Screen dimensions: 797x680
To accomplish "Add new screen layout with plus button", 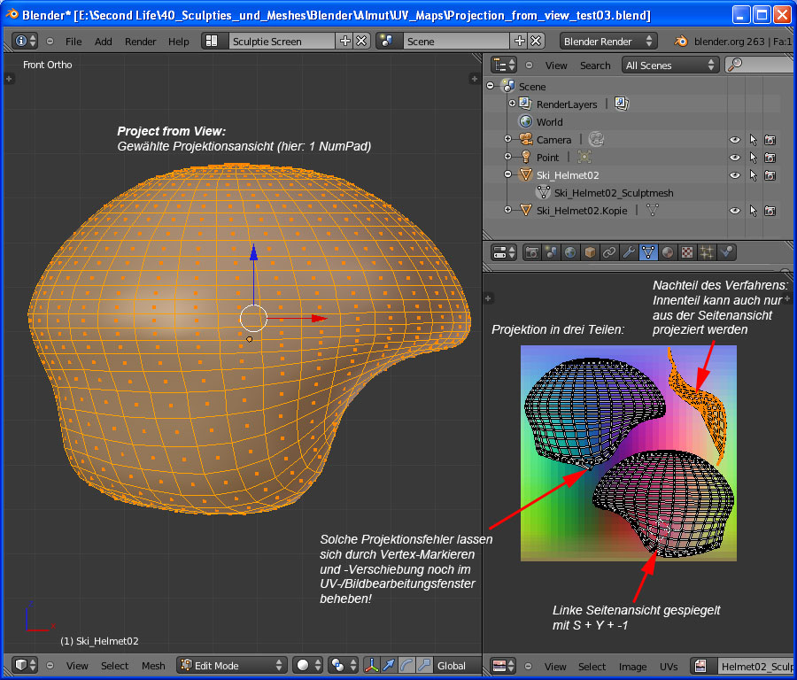I will 344,42.
